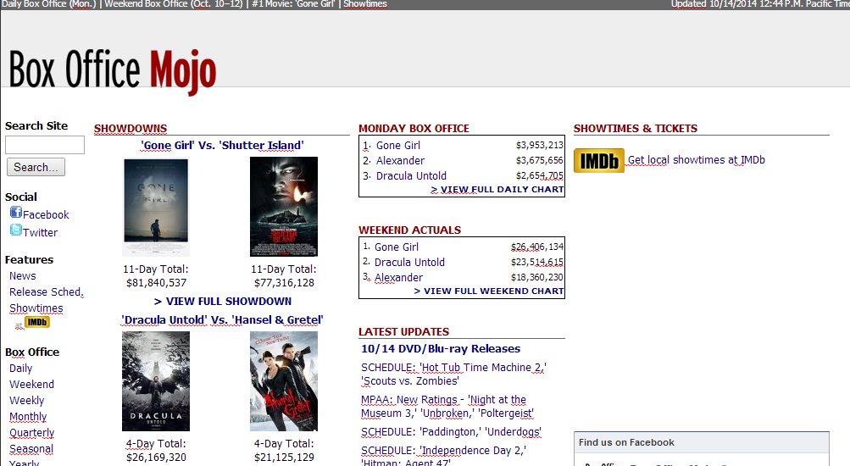This screenshot has width=850, height=466.
Task: Click the Search Site text field
Action: [x=44, y=145]
